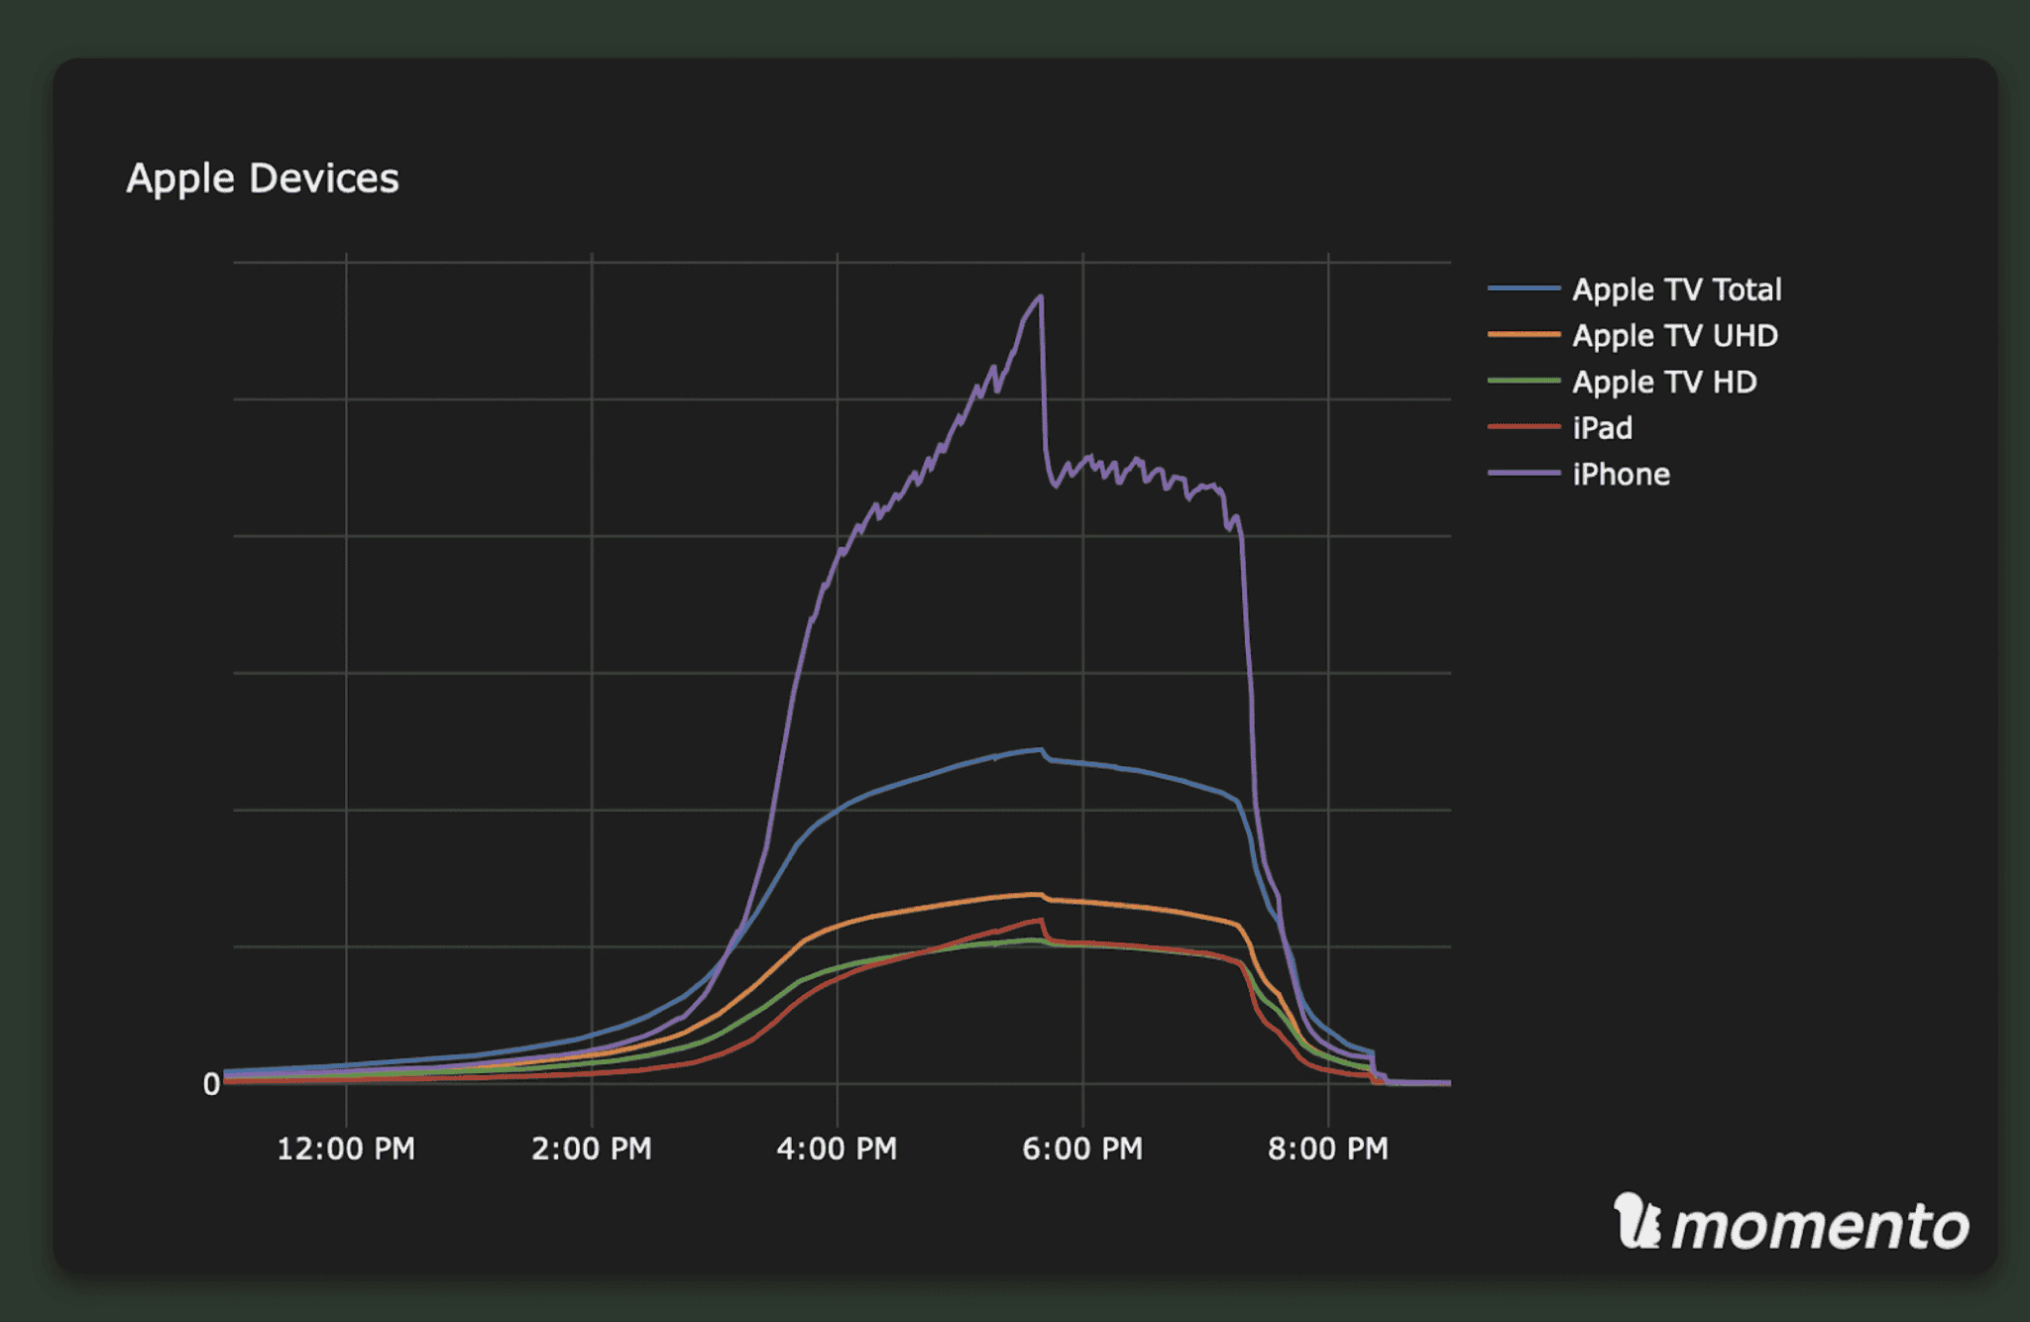Click the 12:00 PM axis label
The image size is (2030, 1322).
point(349,1149)
